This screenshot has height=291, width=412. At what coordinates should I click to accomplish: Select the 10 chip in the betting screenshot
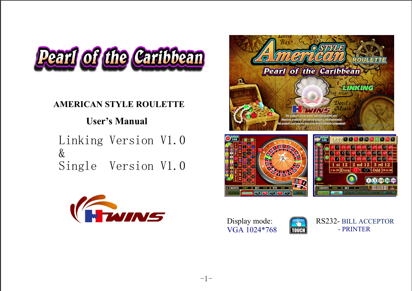point(381,180)
